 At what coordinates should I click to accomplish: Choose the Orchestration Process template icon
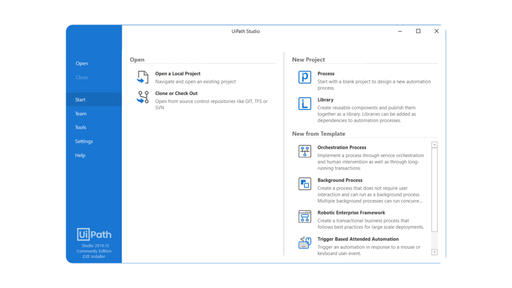click(x=304, y=151)
